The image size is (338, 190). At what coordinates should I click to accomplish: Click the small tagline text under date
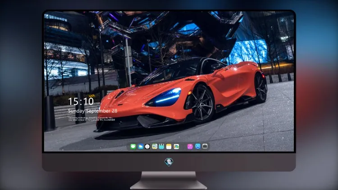(x=91, y=119)
